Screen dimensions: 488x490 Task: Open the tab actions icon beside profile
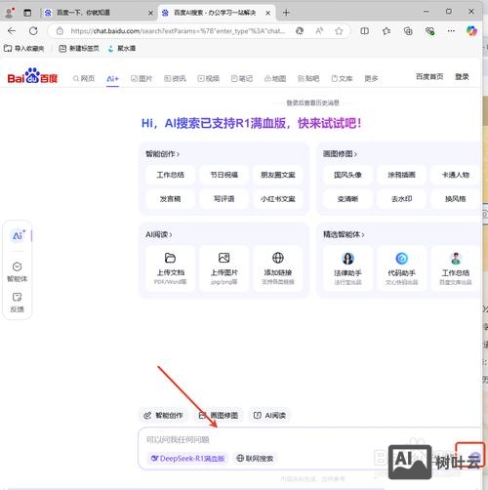tap(27, 13)
